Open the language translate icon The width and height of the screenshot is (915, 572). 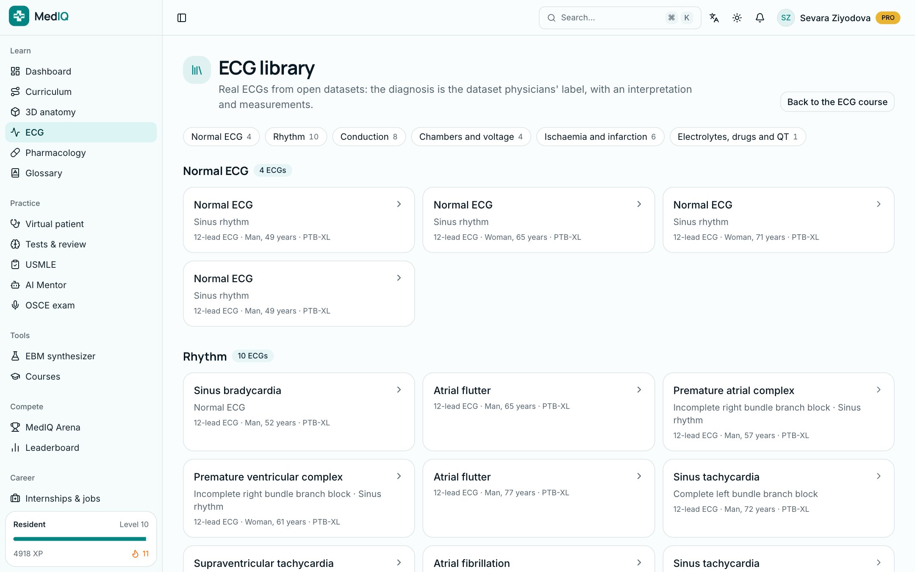coord(714,18)
